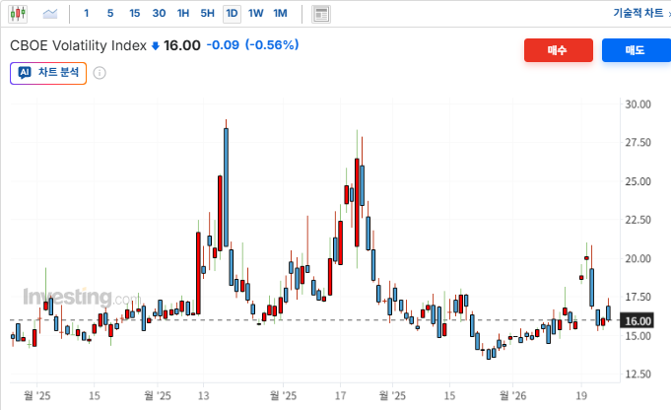The height and width of the screenshot is (410, 671).
Task: Open the AI 차트 분석 button
Action: (x=48, y=73)
